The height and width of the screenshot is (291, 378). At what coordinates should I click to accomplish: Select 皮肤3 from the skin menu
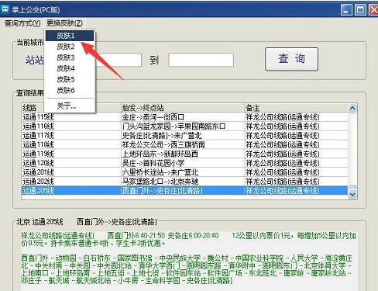tap(70, 57)
